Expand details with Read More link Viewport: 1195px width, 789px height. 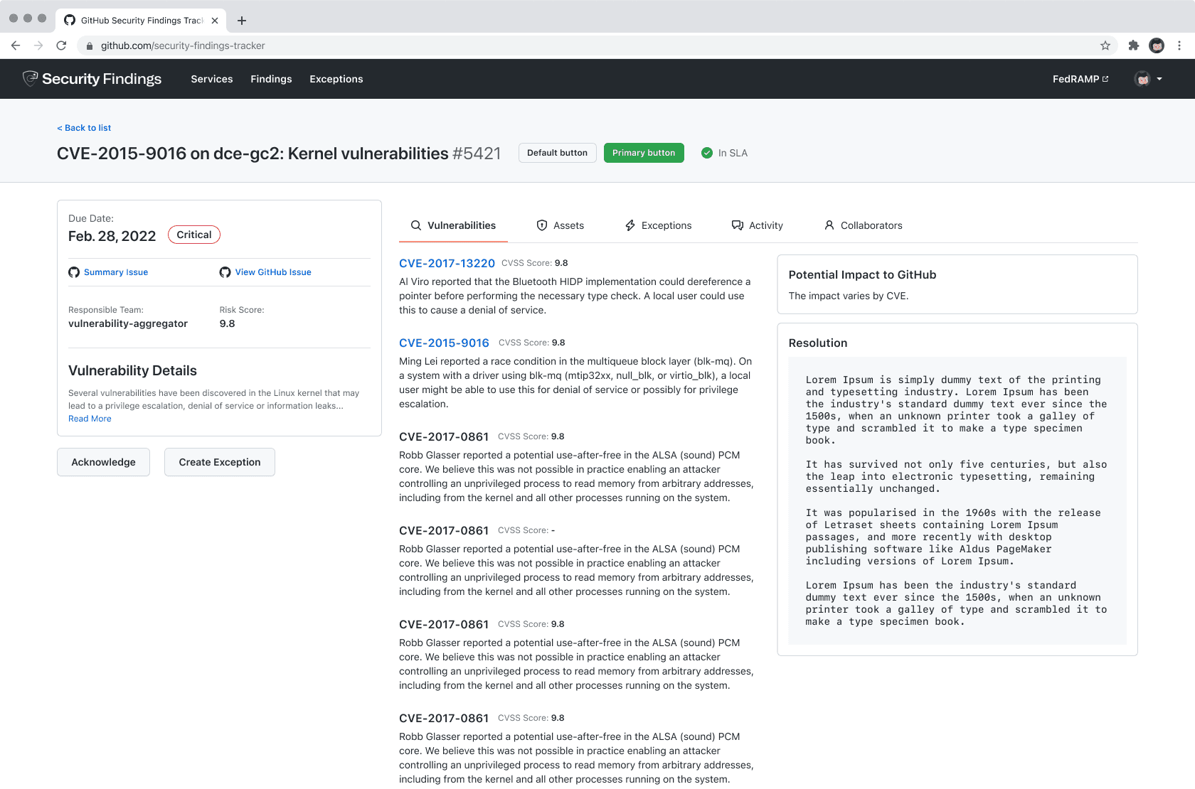point(90,419)
